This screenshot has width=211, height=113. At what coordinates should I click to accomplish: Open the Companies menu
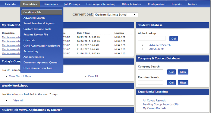click(x=51, y=4)
